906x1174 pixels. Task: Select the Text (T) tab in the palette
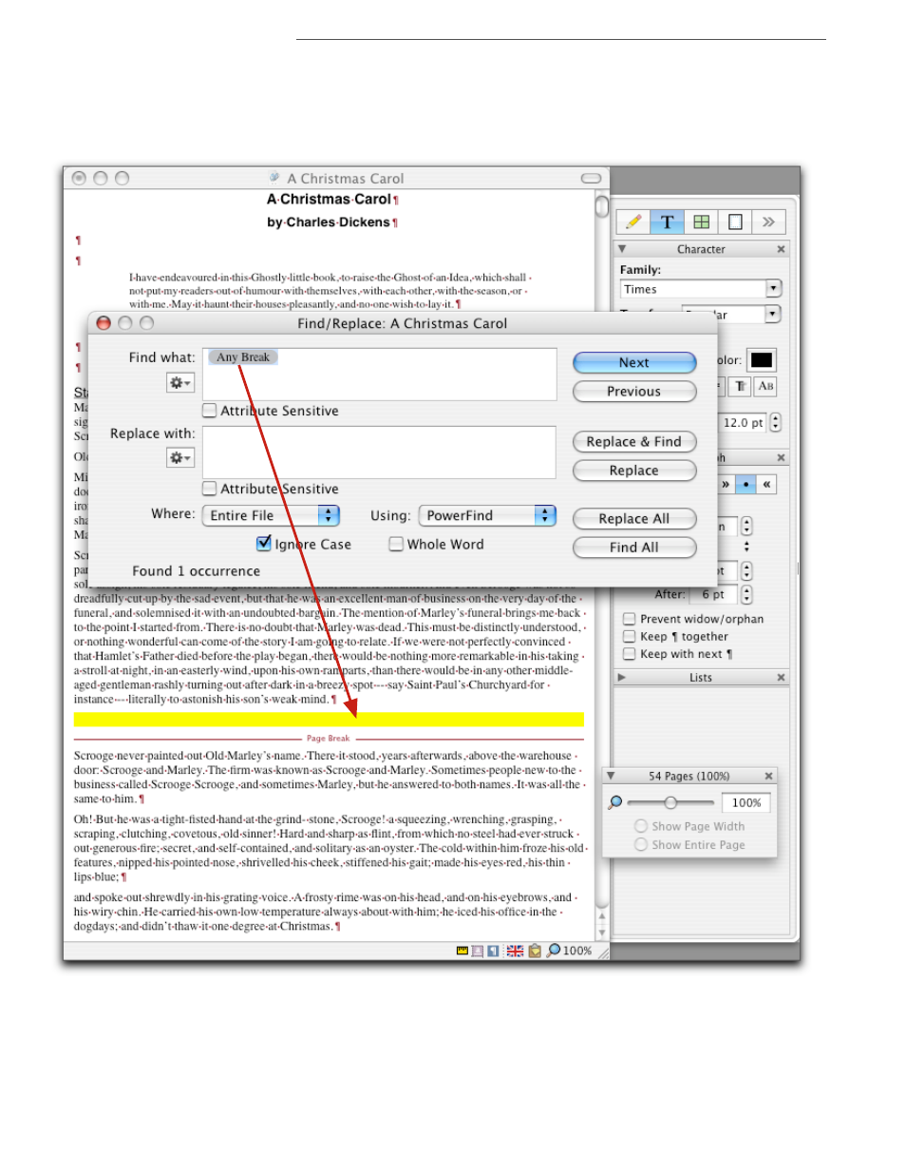(x=667, y=221)
